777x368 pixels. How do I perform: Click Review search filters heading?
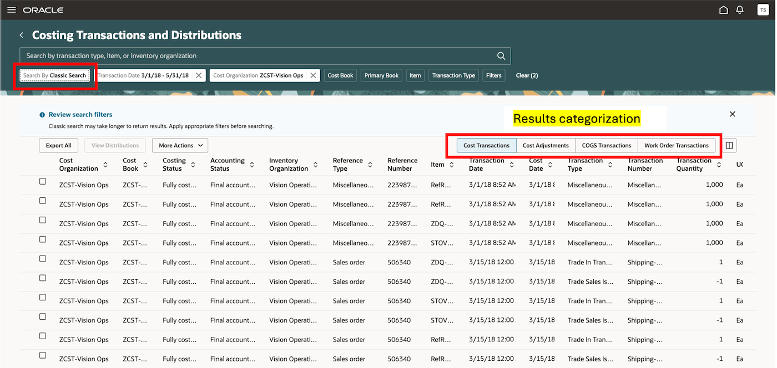[80, 115]
